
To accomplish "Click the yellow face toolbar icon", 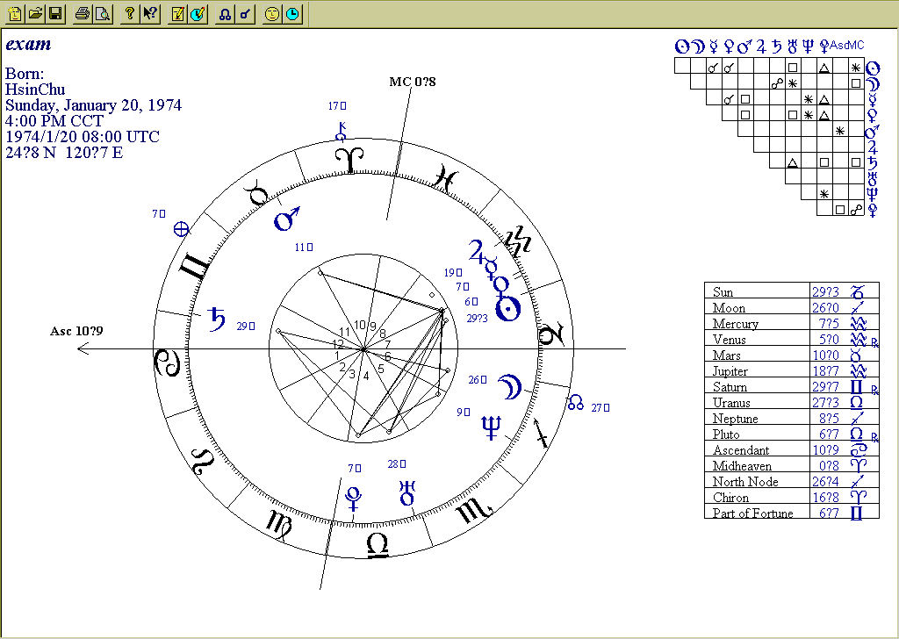I will coord(272,13).
